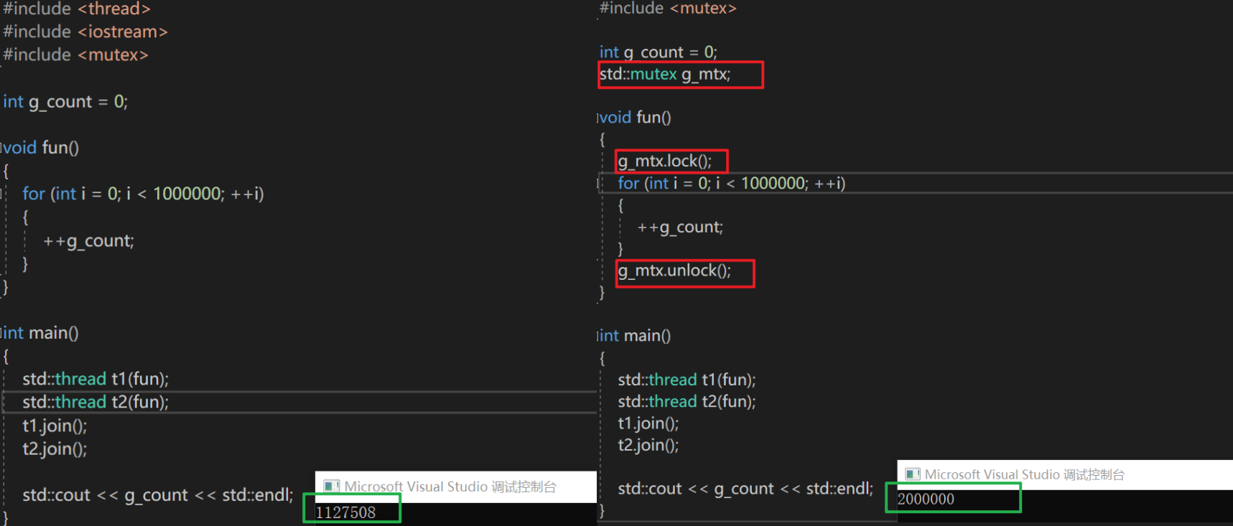
Task: Click the std::cout line in the right listing
Action: 745,489
